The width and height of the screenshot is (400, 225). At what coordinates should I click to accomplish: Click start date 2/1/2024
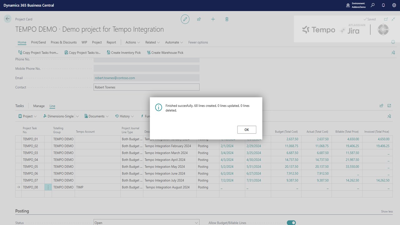pyautogui.click(x=227, y=146)
